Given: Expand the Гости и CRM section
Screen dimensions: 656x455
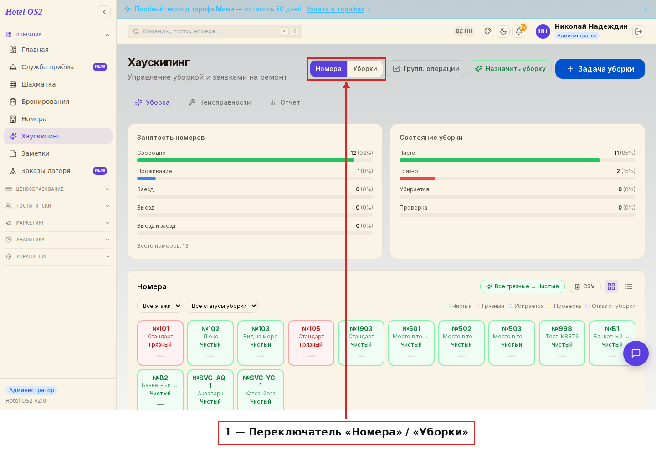Looking at the screenshot, I should pos(58,206).
